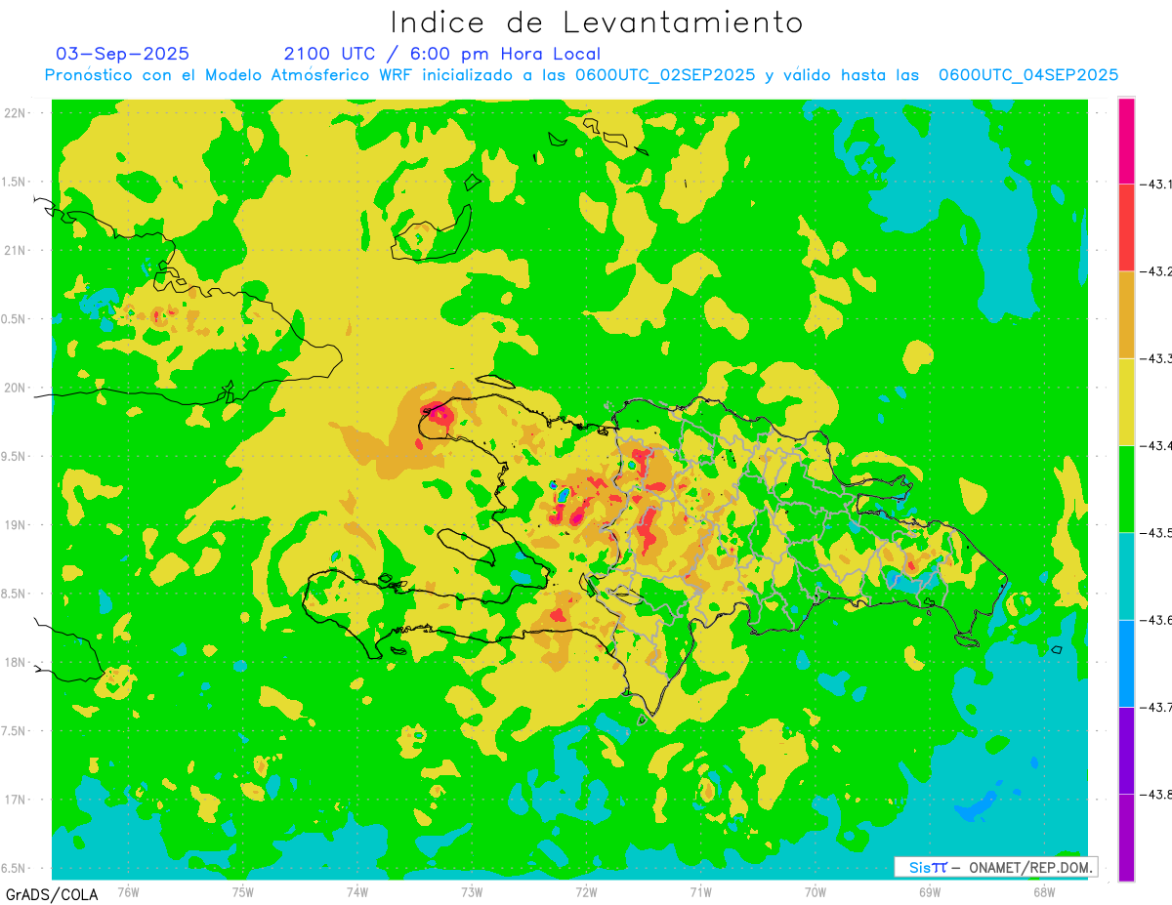1172x905 pixels.
Task: Click valid time '0600UTC_04SEP2025'
Action: (1028, 75)
